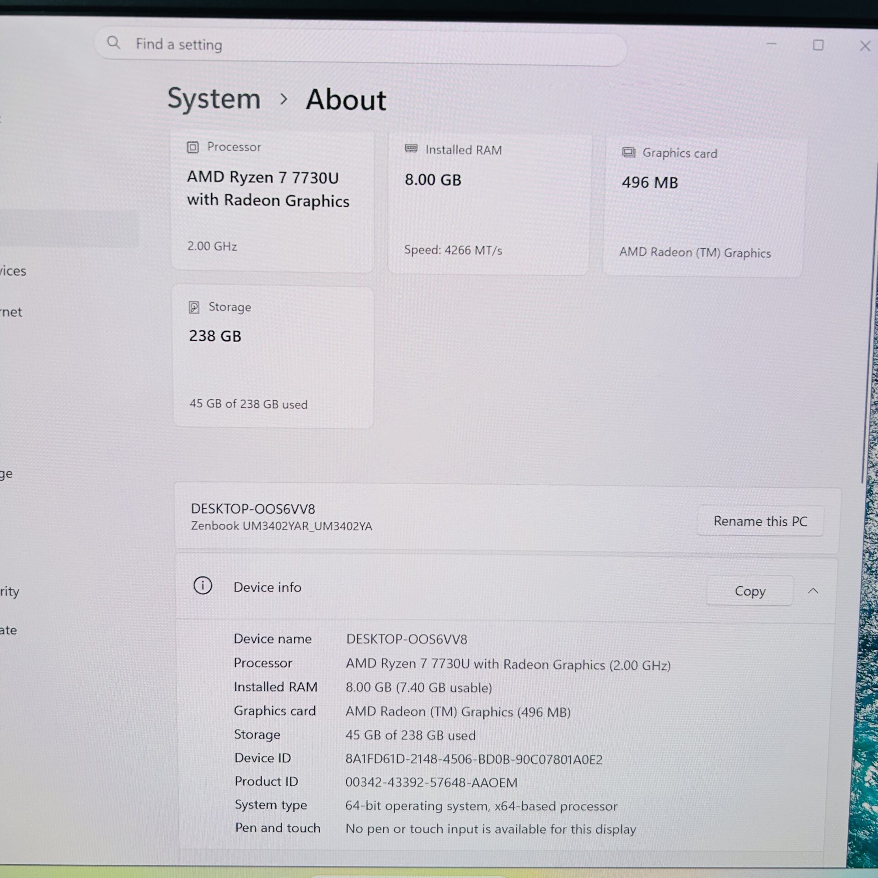
Task: Select the Zenbook UM3402YAR_UM3402YA model text
Action: coord(281,526)
